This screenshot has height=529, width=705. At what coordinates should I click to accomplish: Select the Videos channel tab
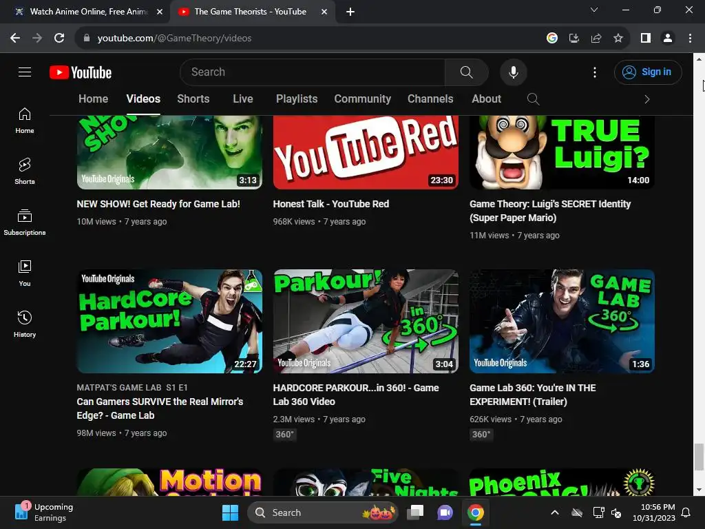pos(143,99)
